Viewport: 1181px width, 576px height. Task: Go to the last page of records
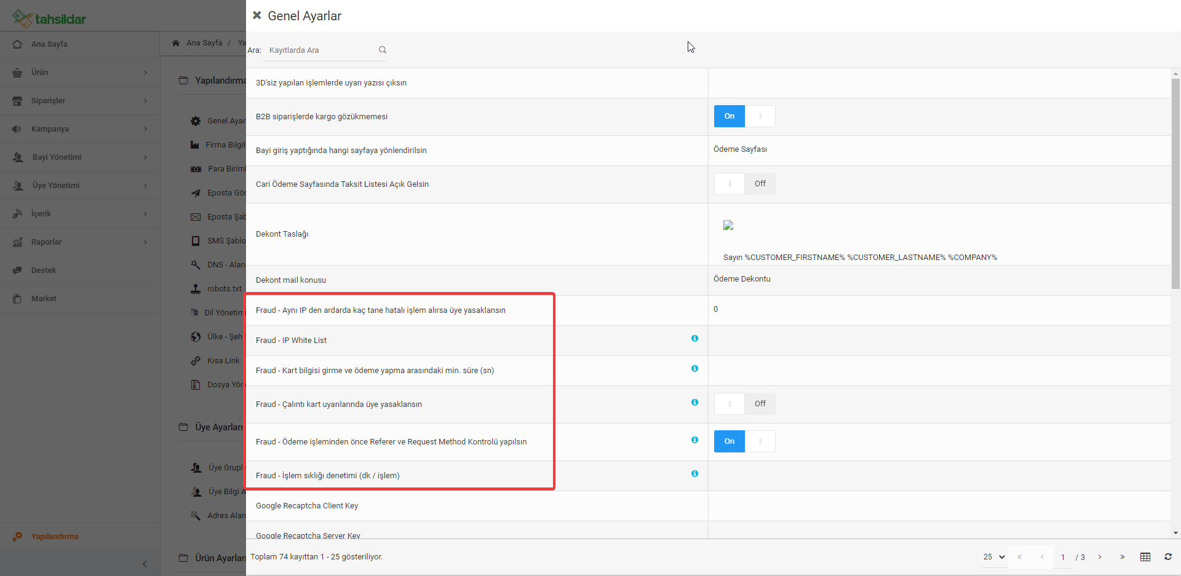[1123, 557]
